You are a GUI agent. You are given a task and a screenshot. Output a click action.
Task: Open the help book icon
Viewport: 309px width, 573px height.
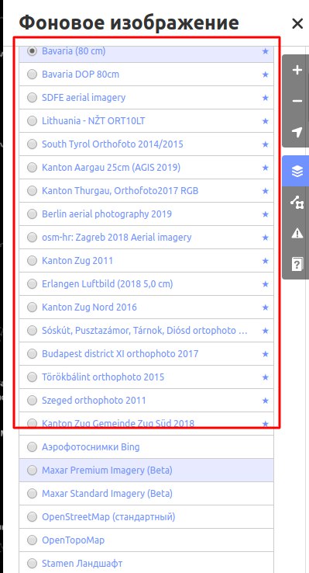[297, 264]
